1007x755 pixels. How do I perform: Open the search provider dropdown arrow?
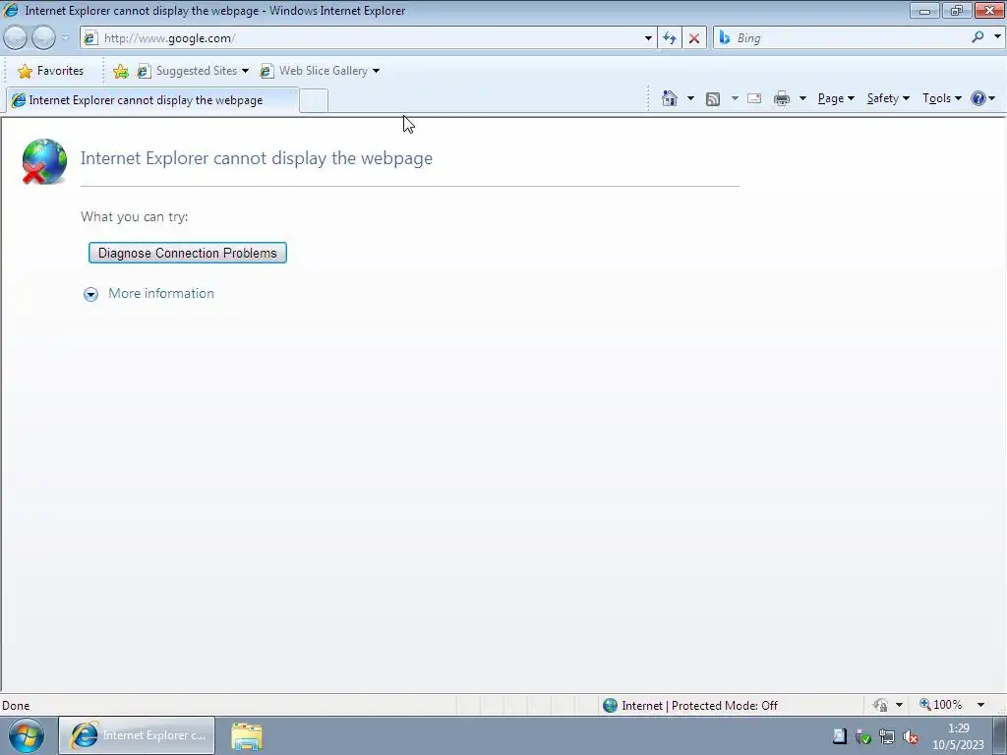[997, 37]
